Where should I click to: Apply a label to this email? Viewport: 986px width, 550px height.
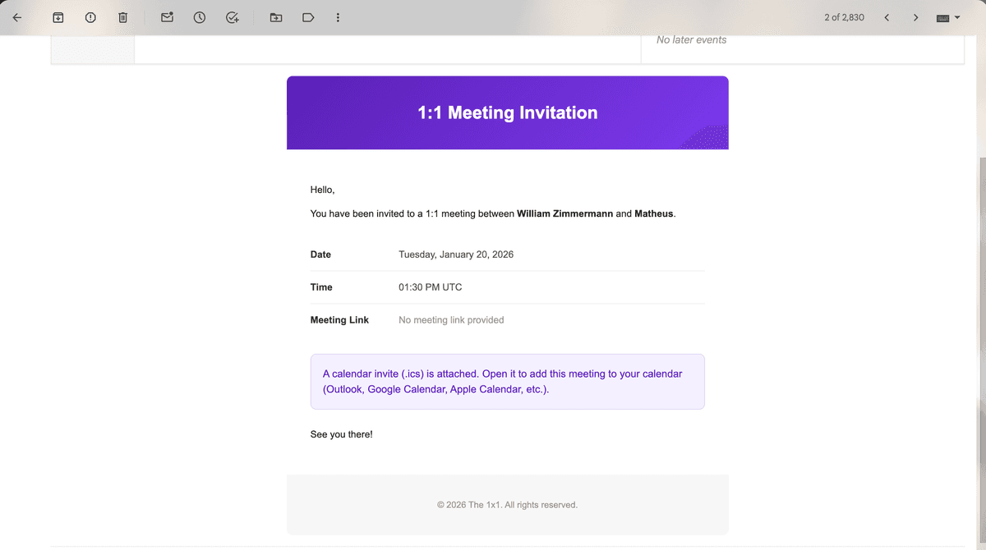point(307,16)
